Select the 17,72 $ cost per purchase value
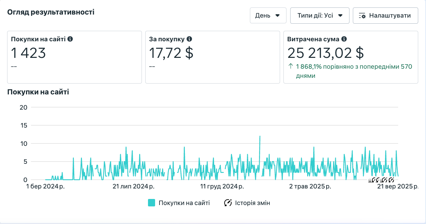Image resolution: width=426 pixels, height=224 pixels. click(171, 53)
